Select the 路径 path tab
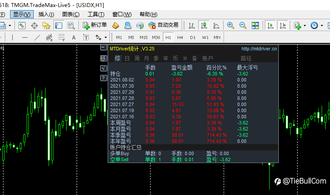 (246, 58)
